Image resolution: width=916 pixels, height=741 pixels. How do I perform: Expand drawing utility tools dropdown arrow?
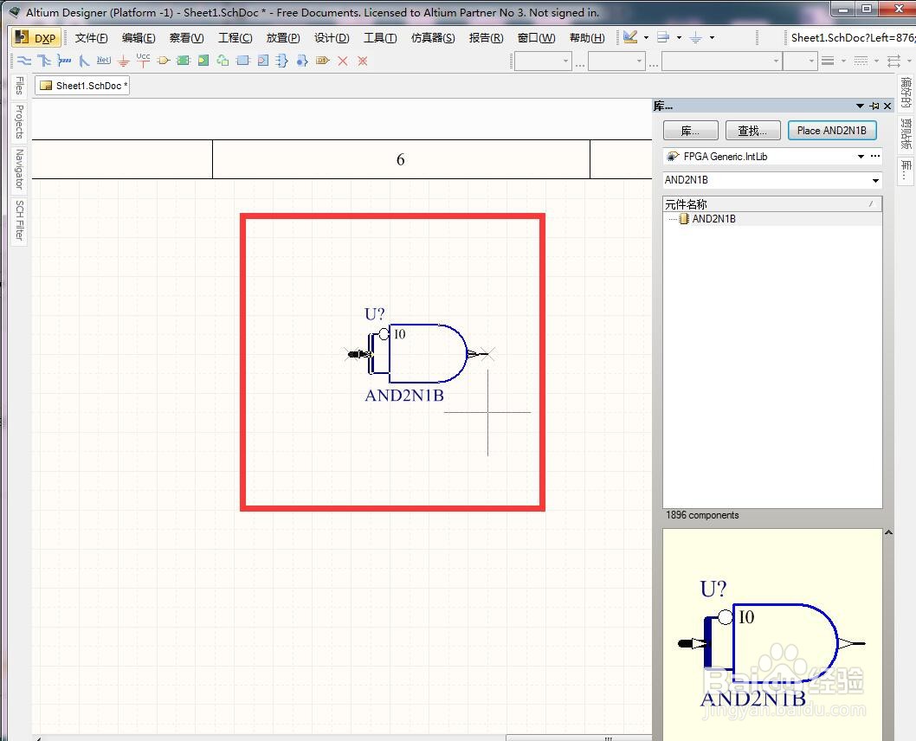click(x=646, y=37)
